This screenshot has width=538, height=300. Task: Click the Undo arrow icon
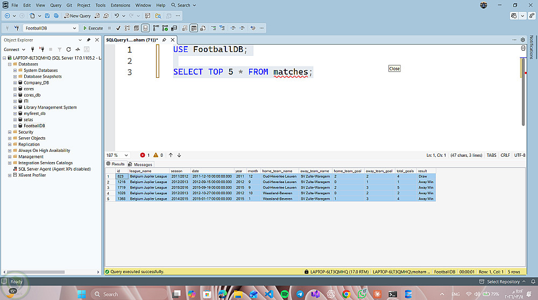pos(117,16)
